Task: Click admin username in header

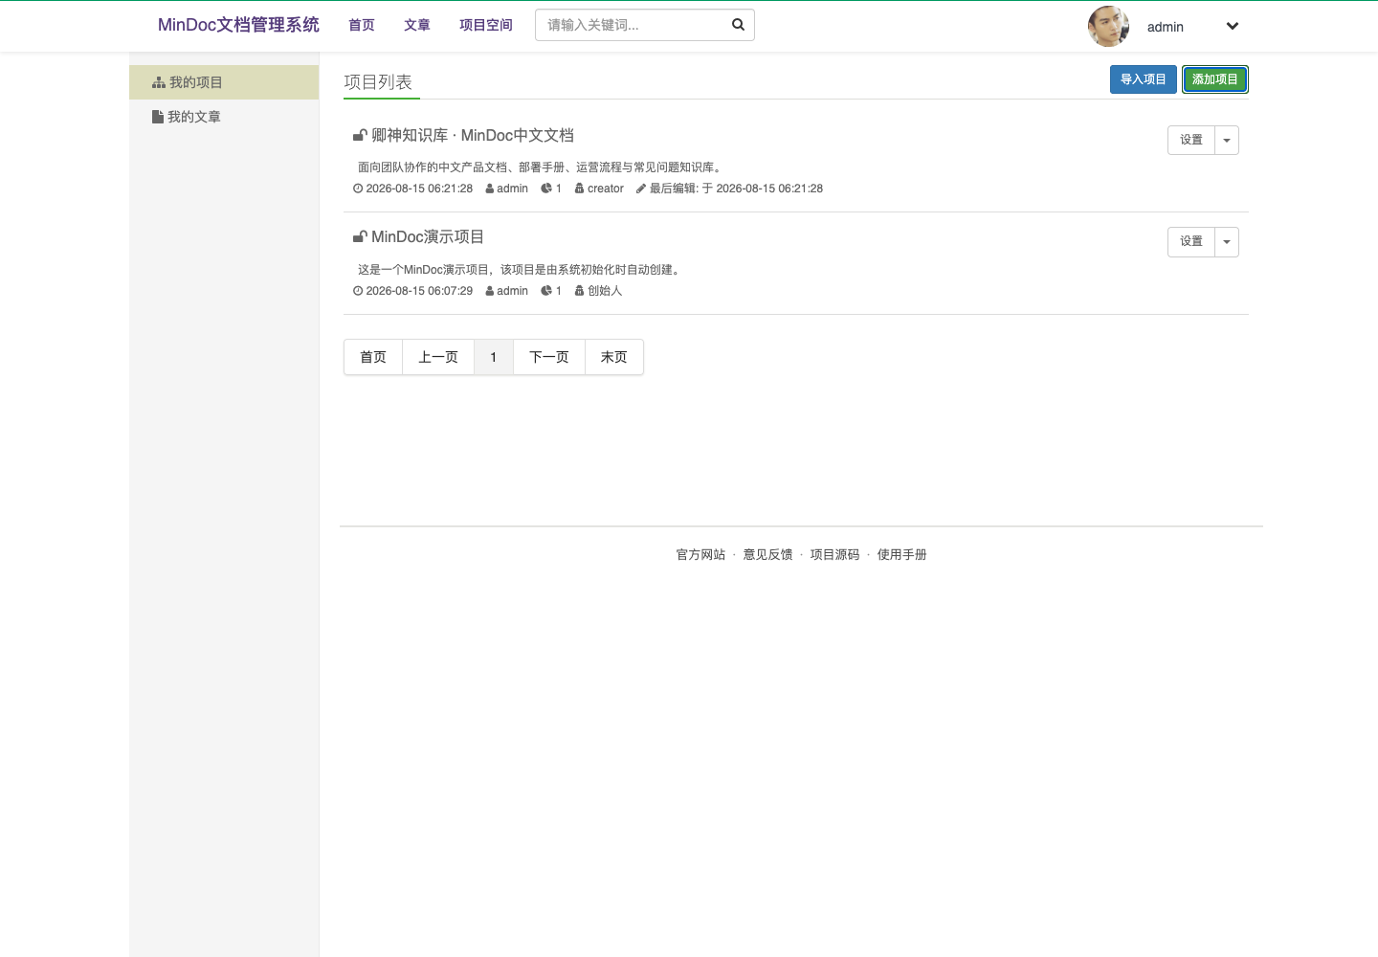Action: tap(1166, 27)
